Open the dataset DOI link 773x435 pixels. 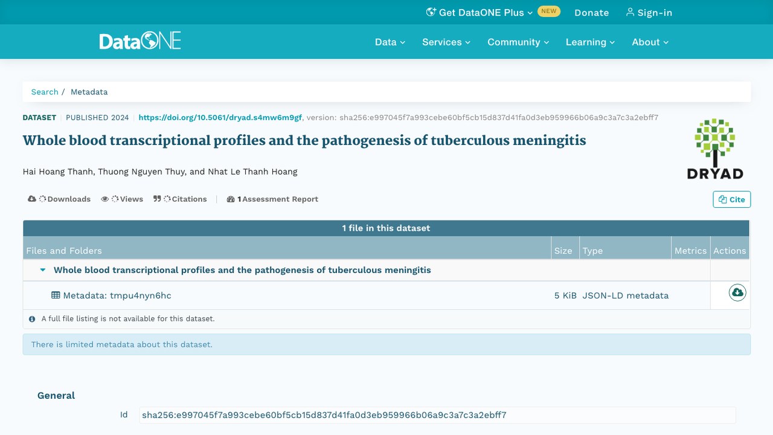tap(220, 118)
